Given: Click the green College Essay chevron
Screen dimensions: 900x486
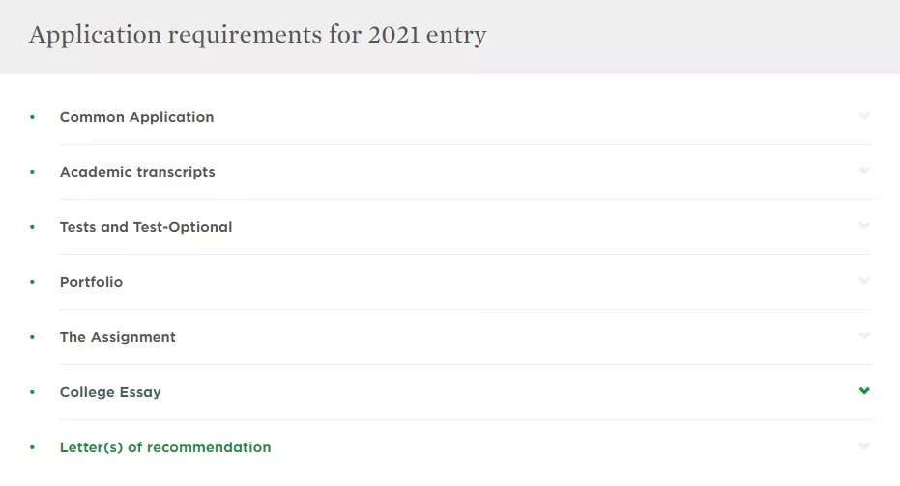Looking at the screenshot, I should (864, 391).
